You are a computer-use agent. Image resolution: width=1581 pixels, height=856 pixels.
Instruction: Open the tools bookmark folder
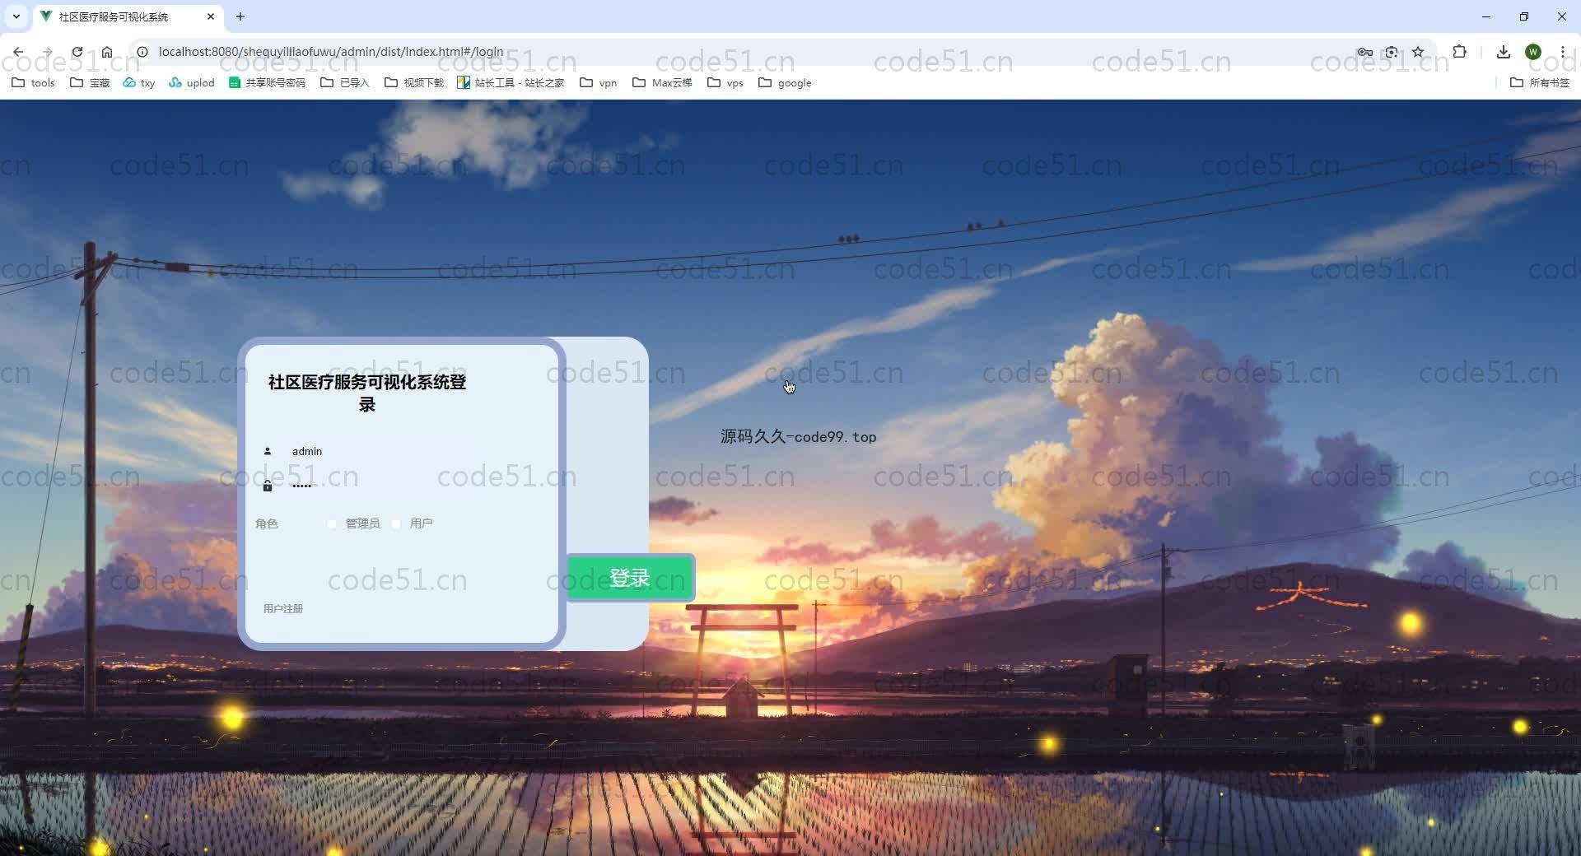coord(34,82)
